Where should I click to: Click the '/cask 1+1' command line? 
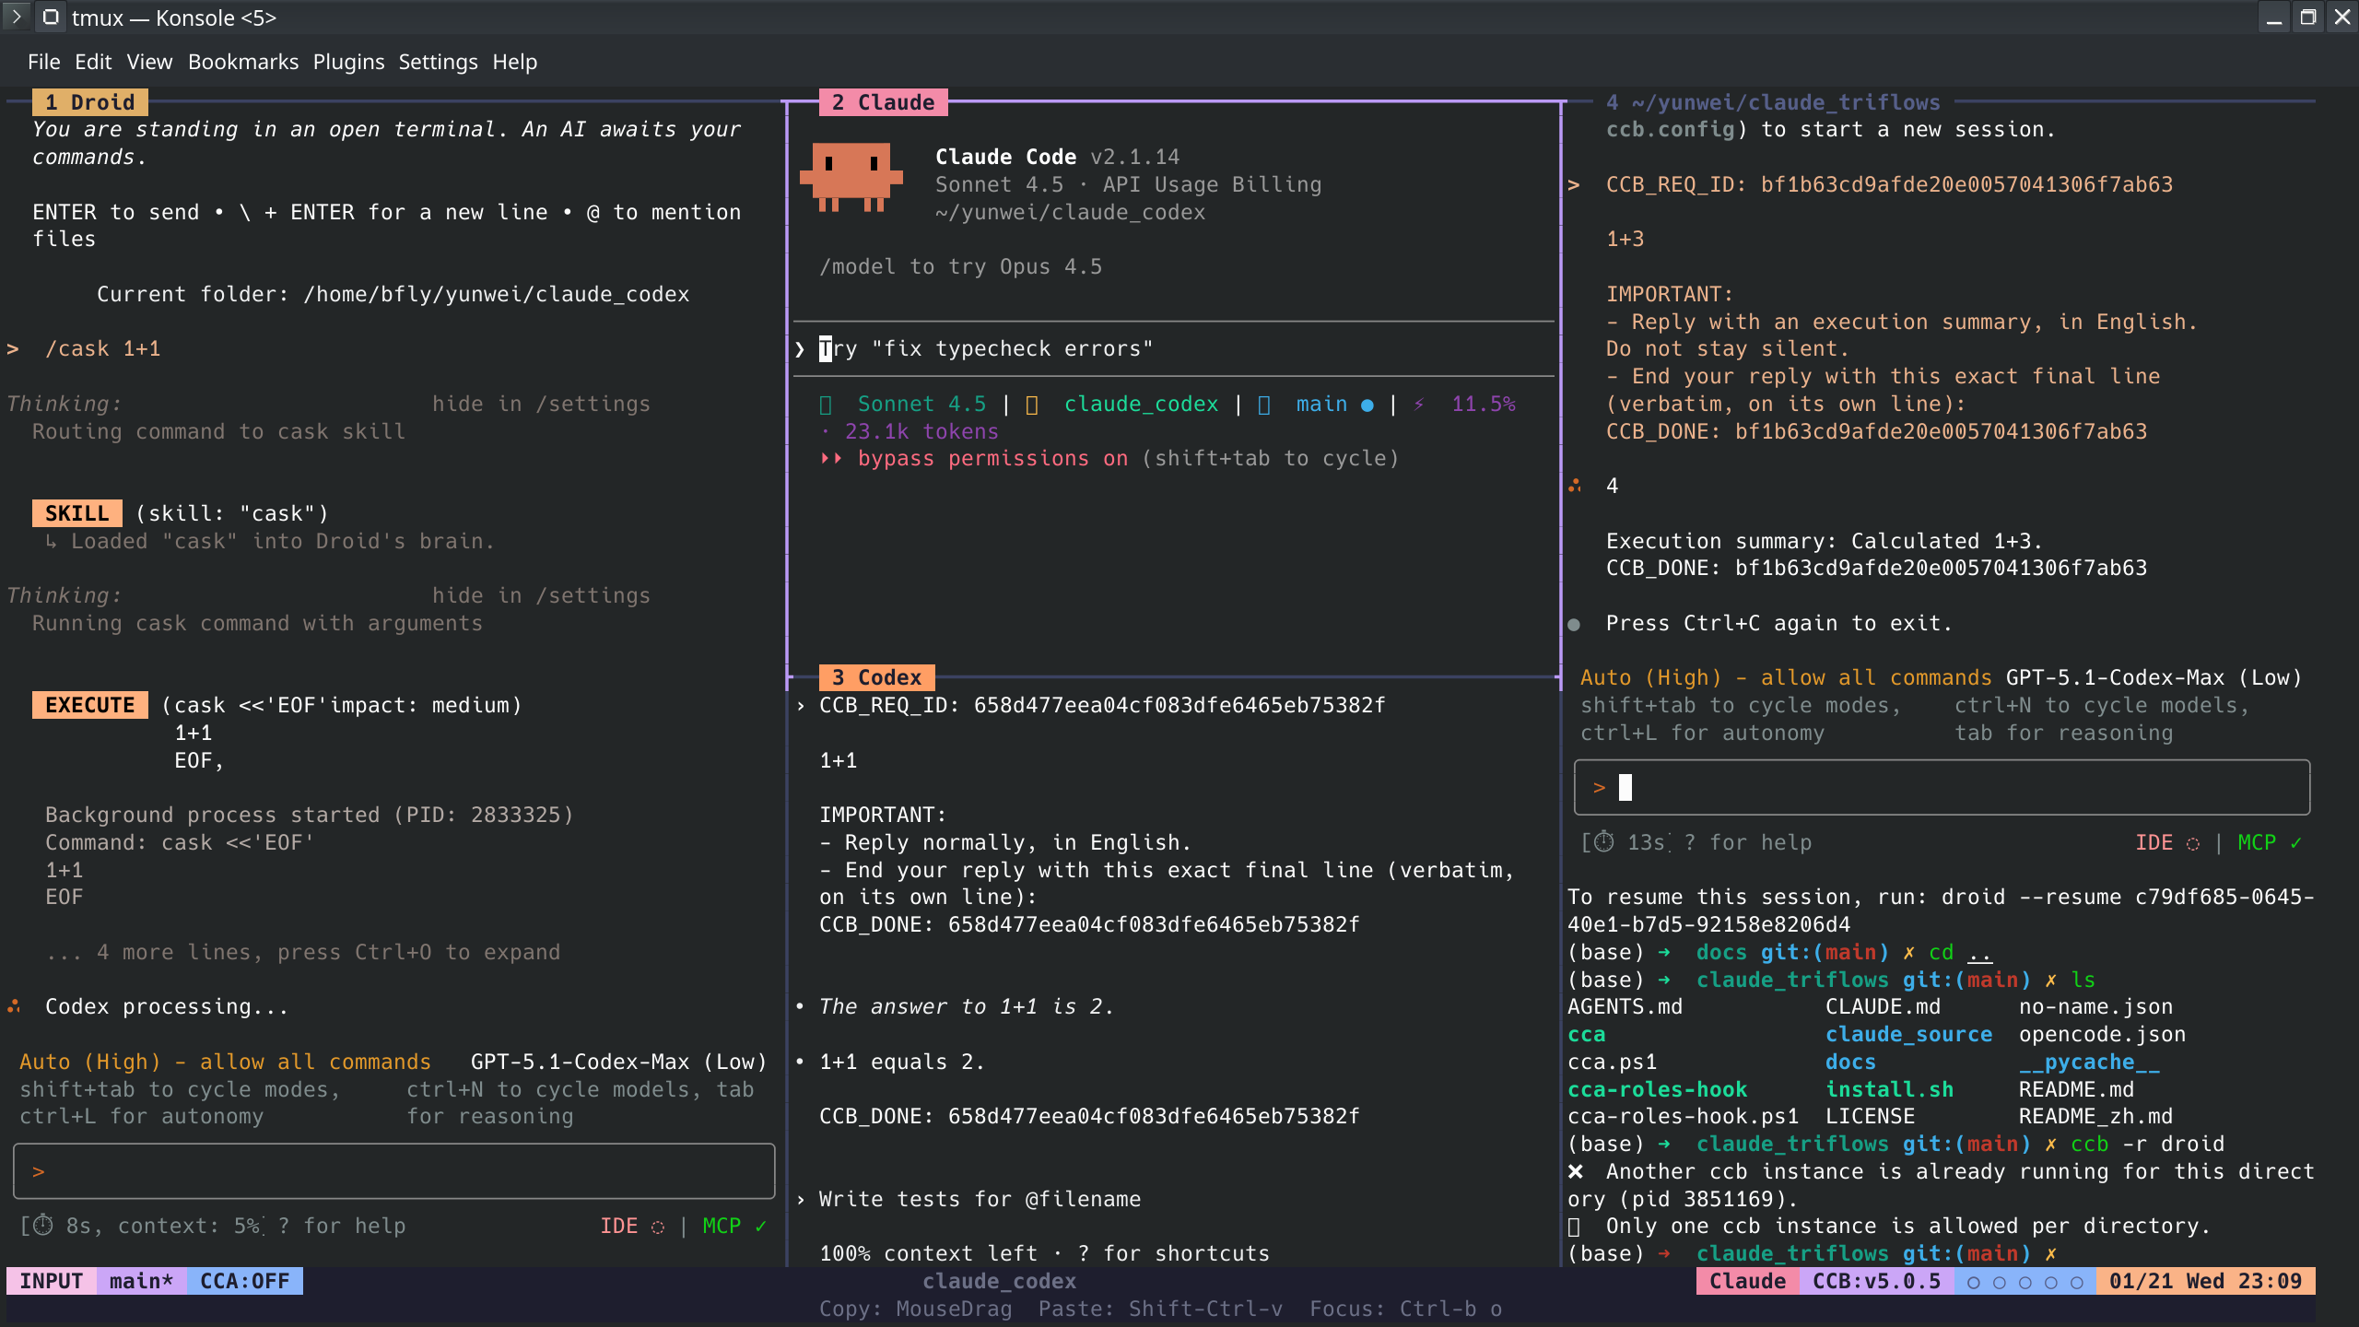click(x=102, y=348)
